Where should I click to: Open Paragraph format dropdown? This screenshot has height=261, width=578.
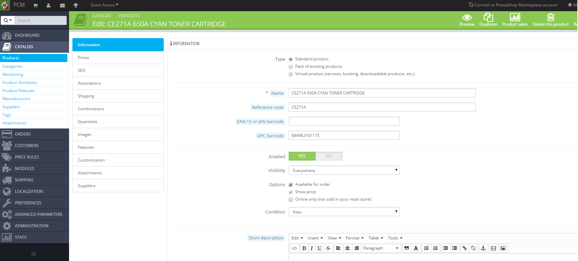[381, 248]
